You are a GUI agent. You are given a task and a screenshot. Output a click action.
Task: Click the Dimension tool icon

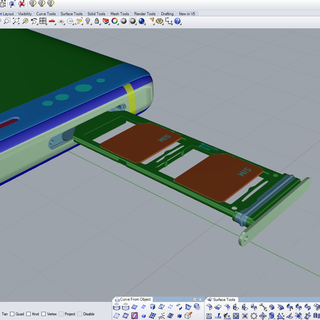(169, 21)
